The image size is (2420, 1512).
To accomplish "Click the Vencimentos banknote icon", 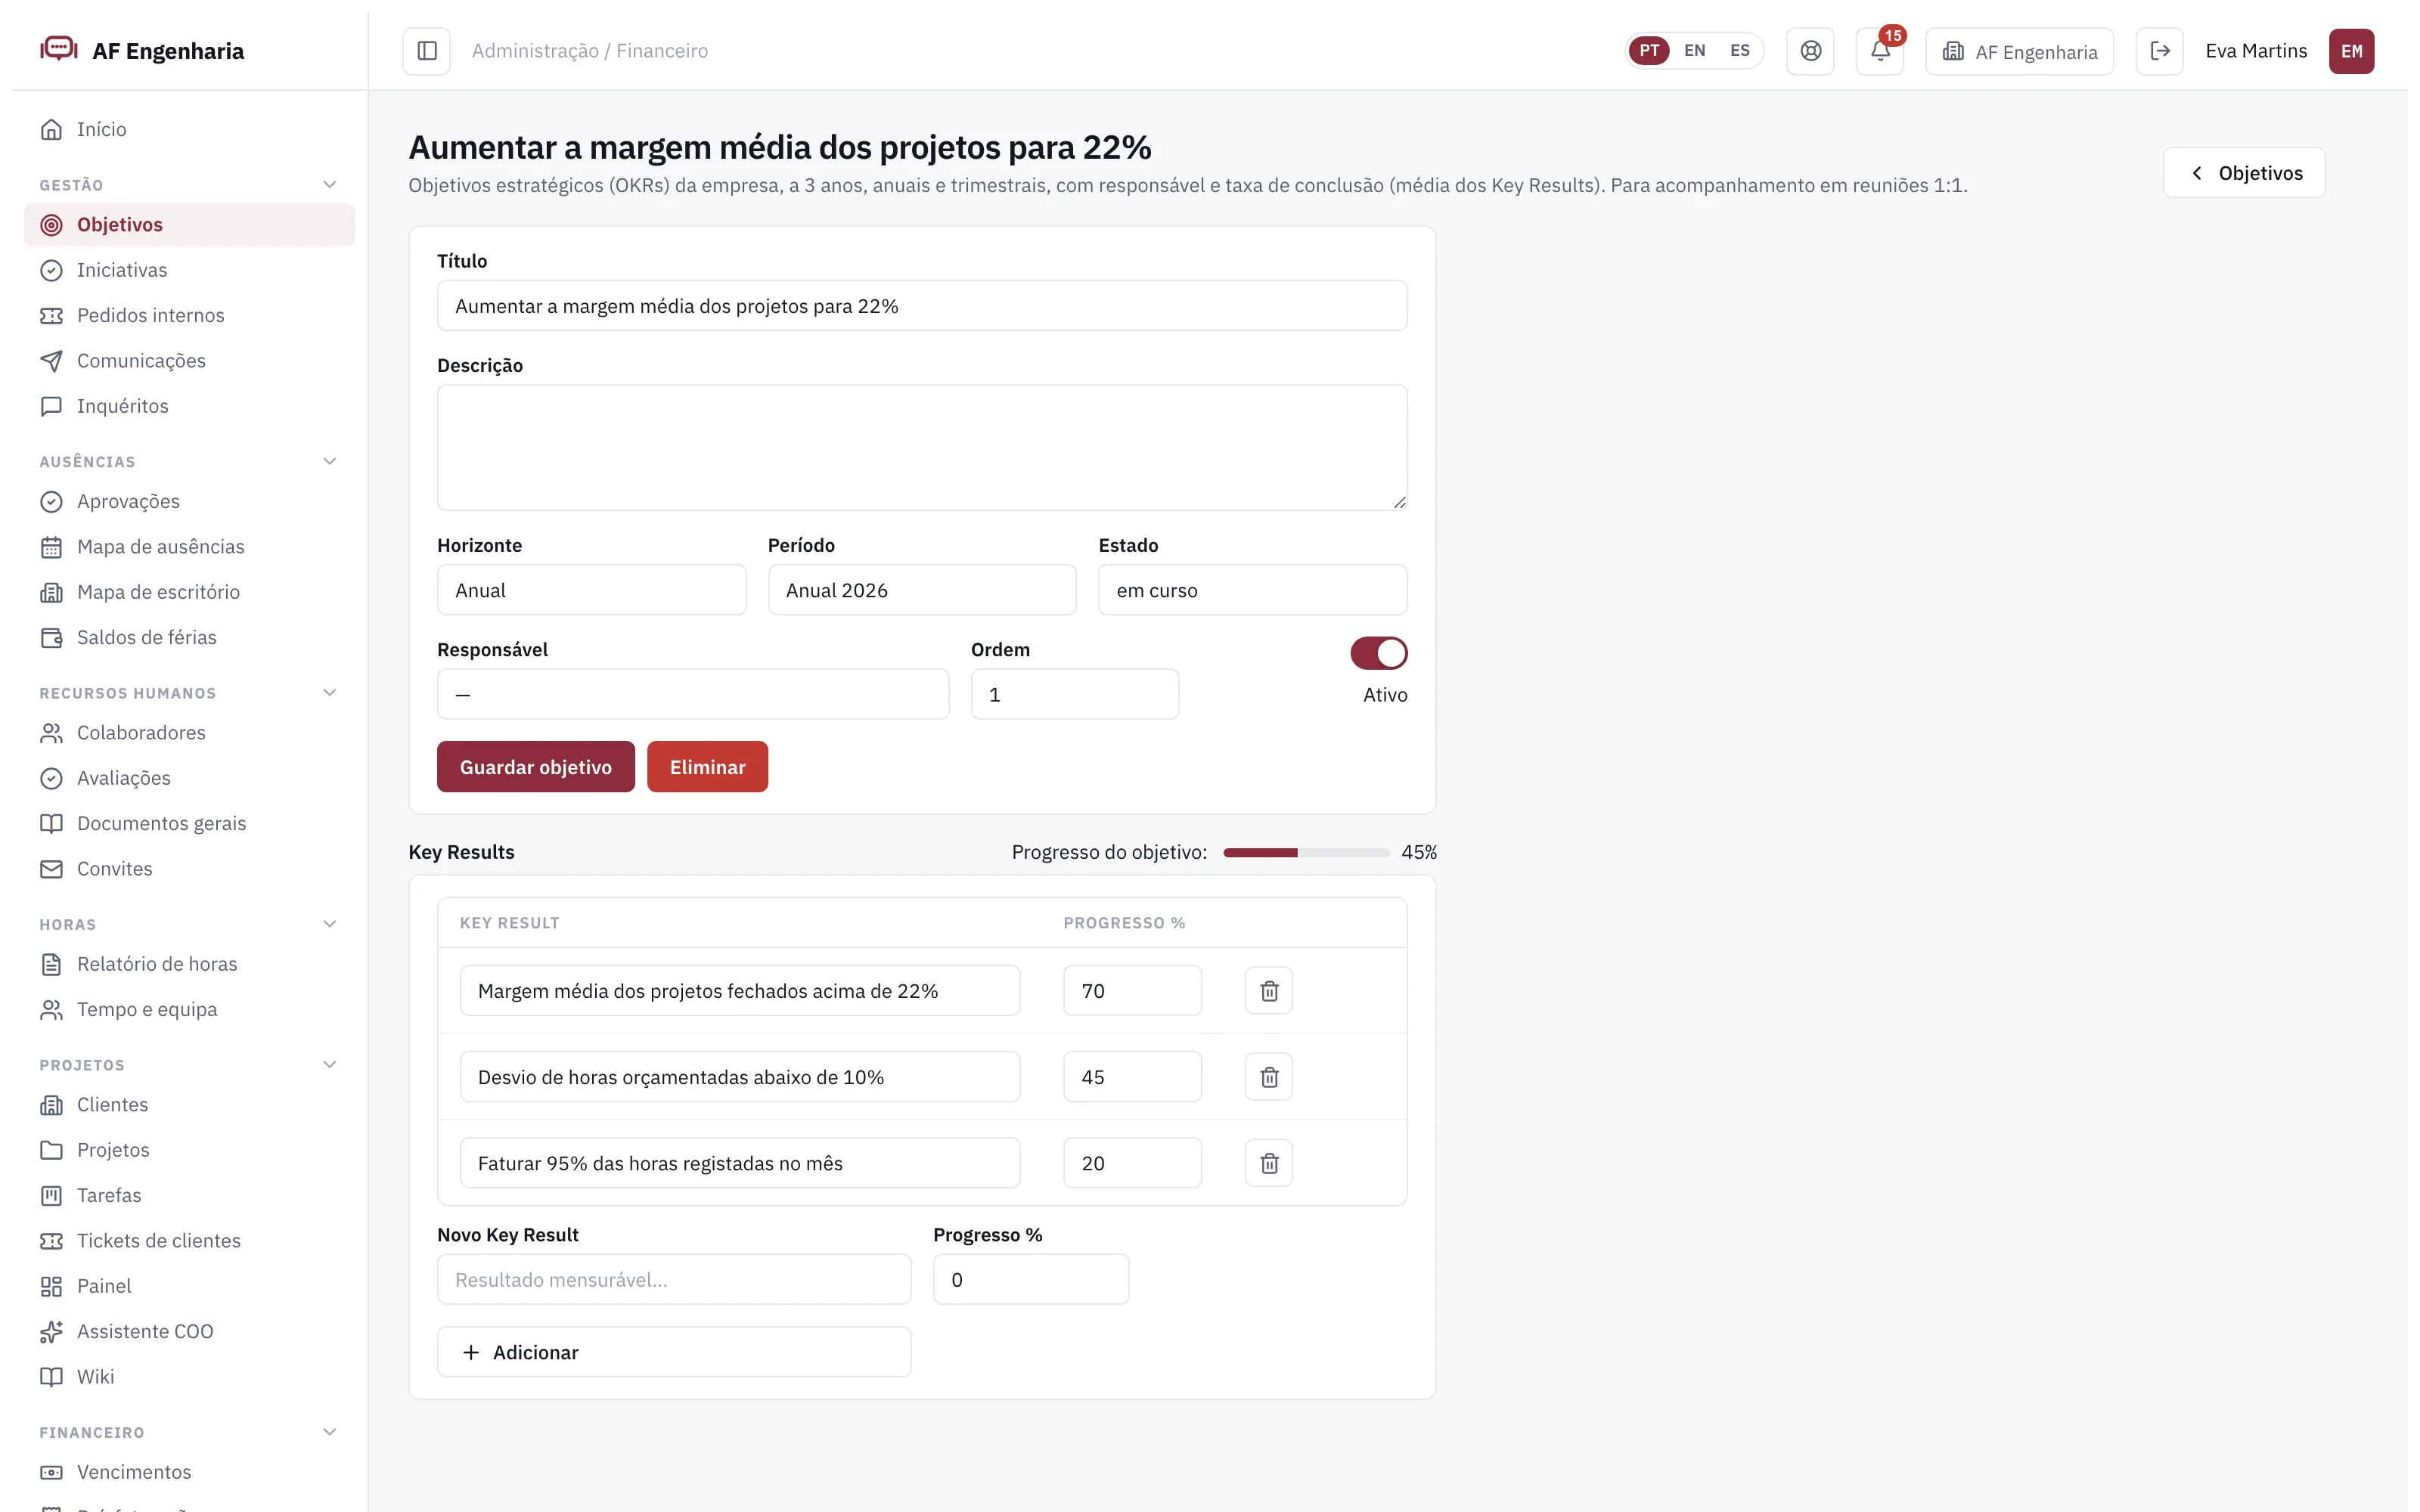I will pos(51,1472).
